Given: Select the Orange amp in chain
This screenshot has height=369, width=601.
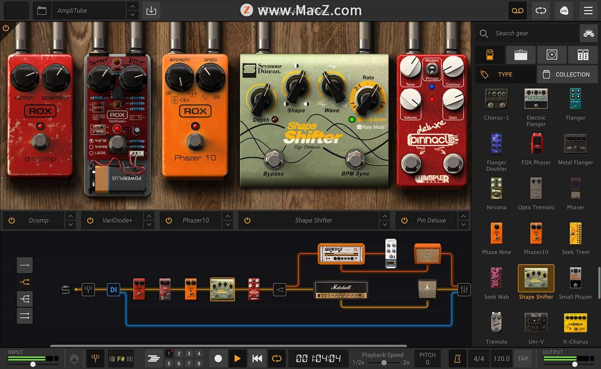Looking at the screenshot, I should coord(341,254).
